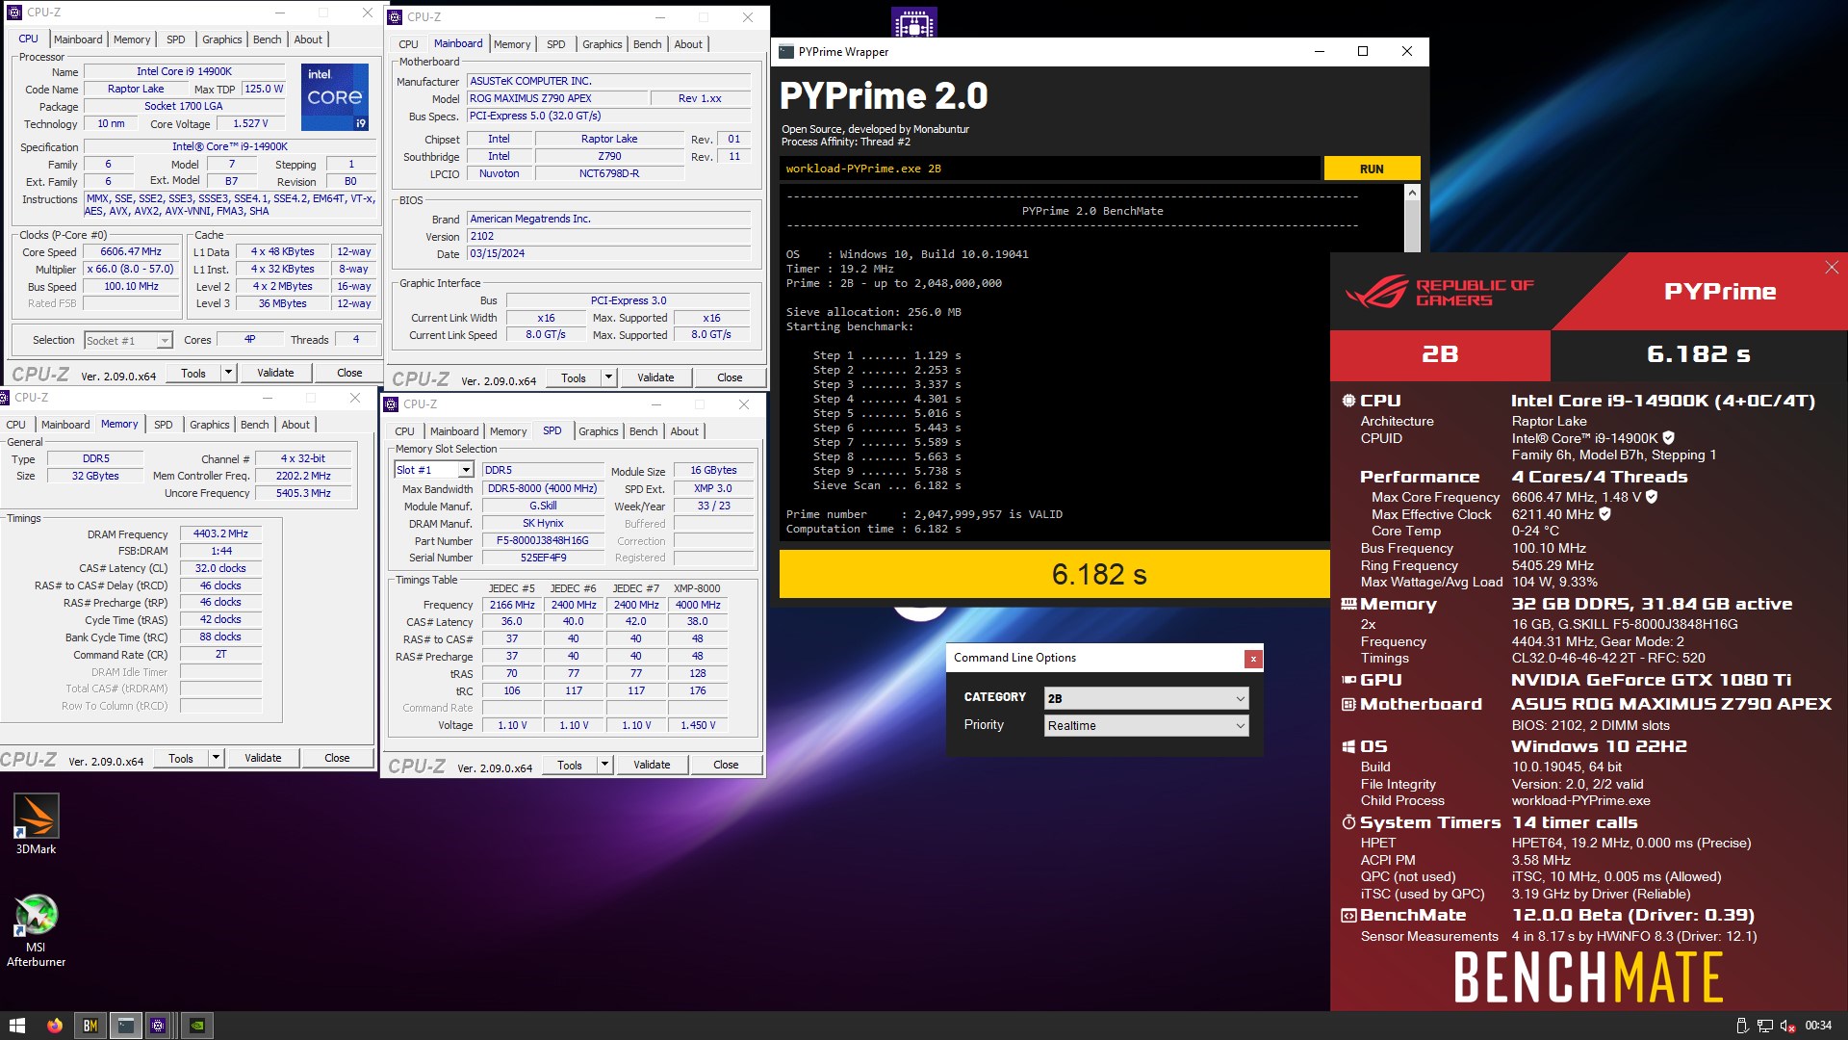Click Close in CPU-Z Mainboard window

730,377
